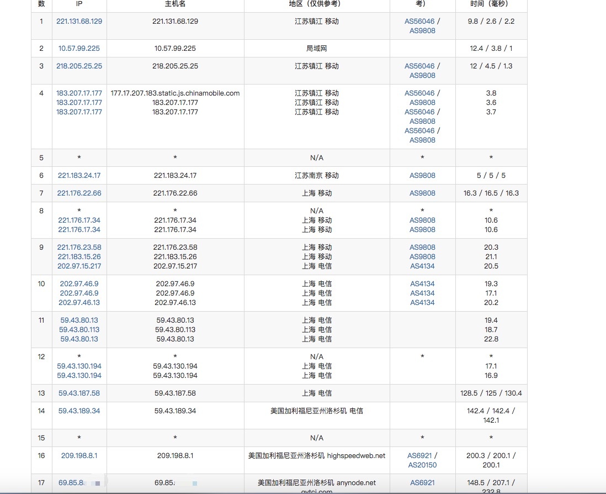Click the 59.43.80.113 IP link in hop 11
606x494 pixels.
[x=79, y=329]
